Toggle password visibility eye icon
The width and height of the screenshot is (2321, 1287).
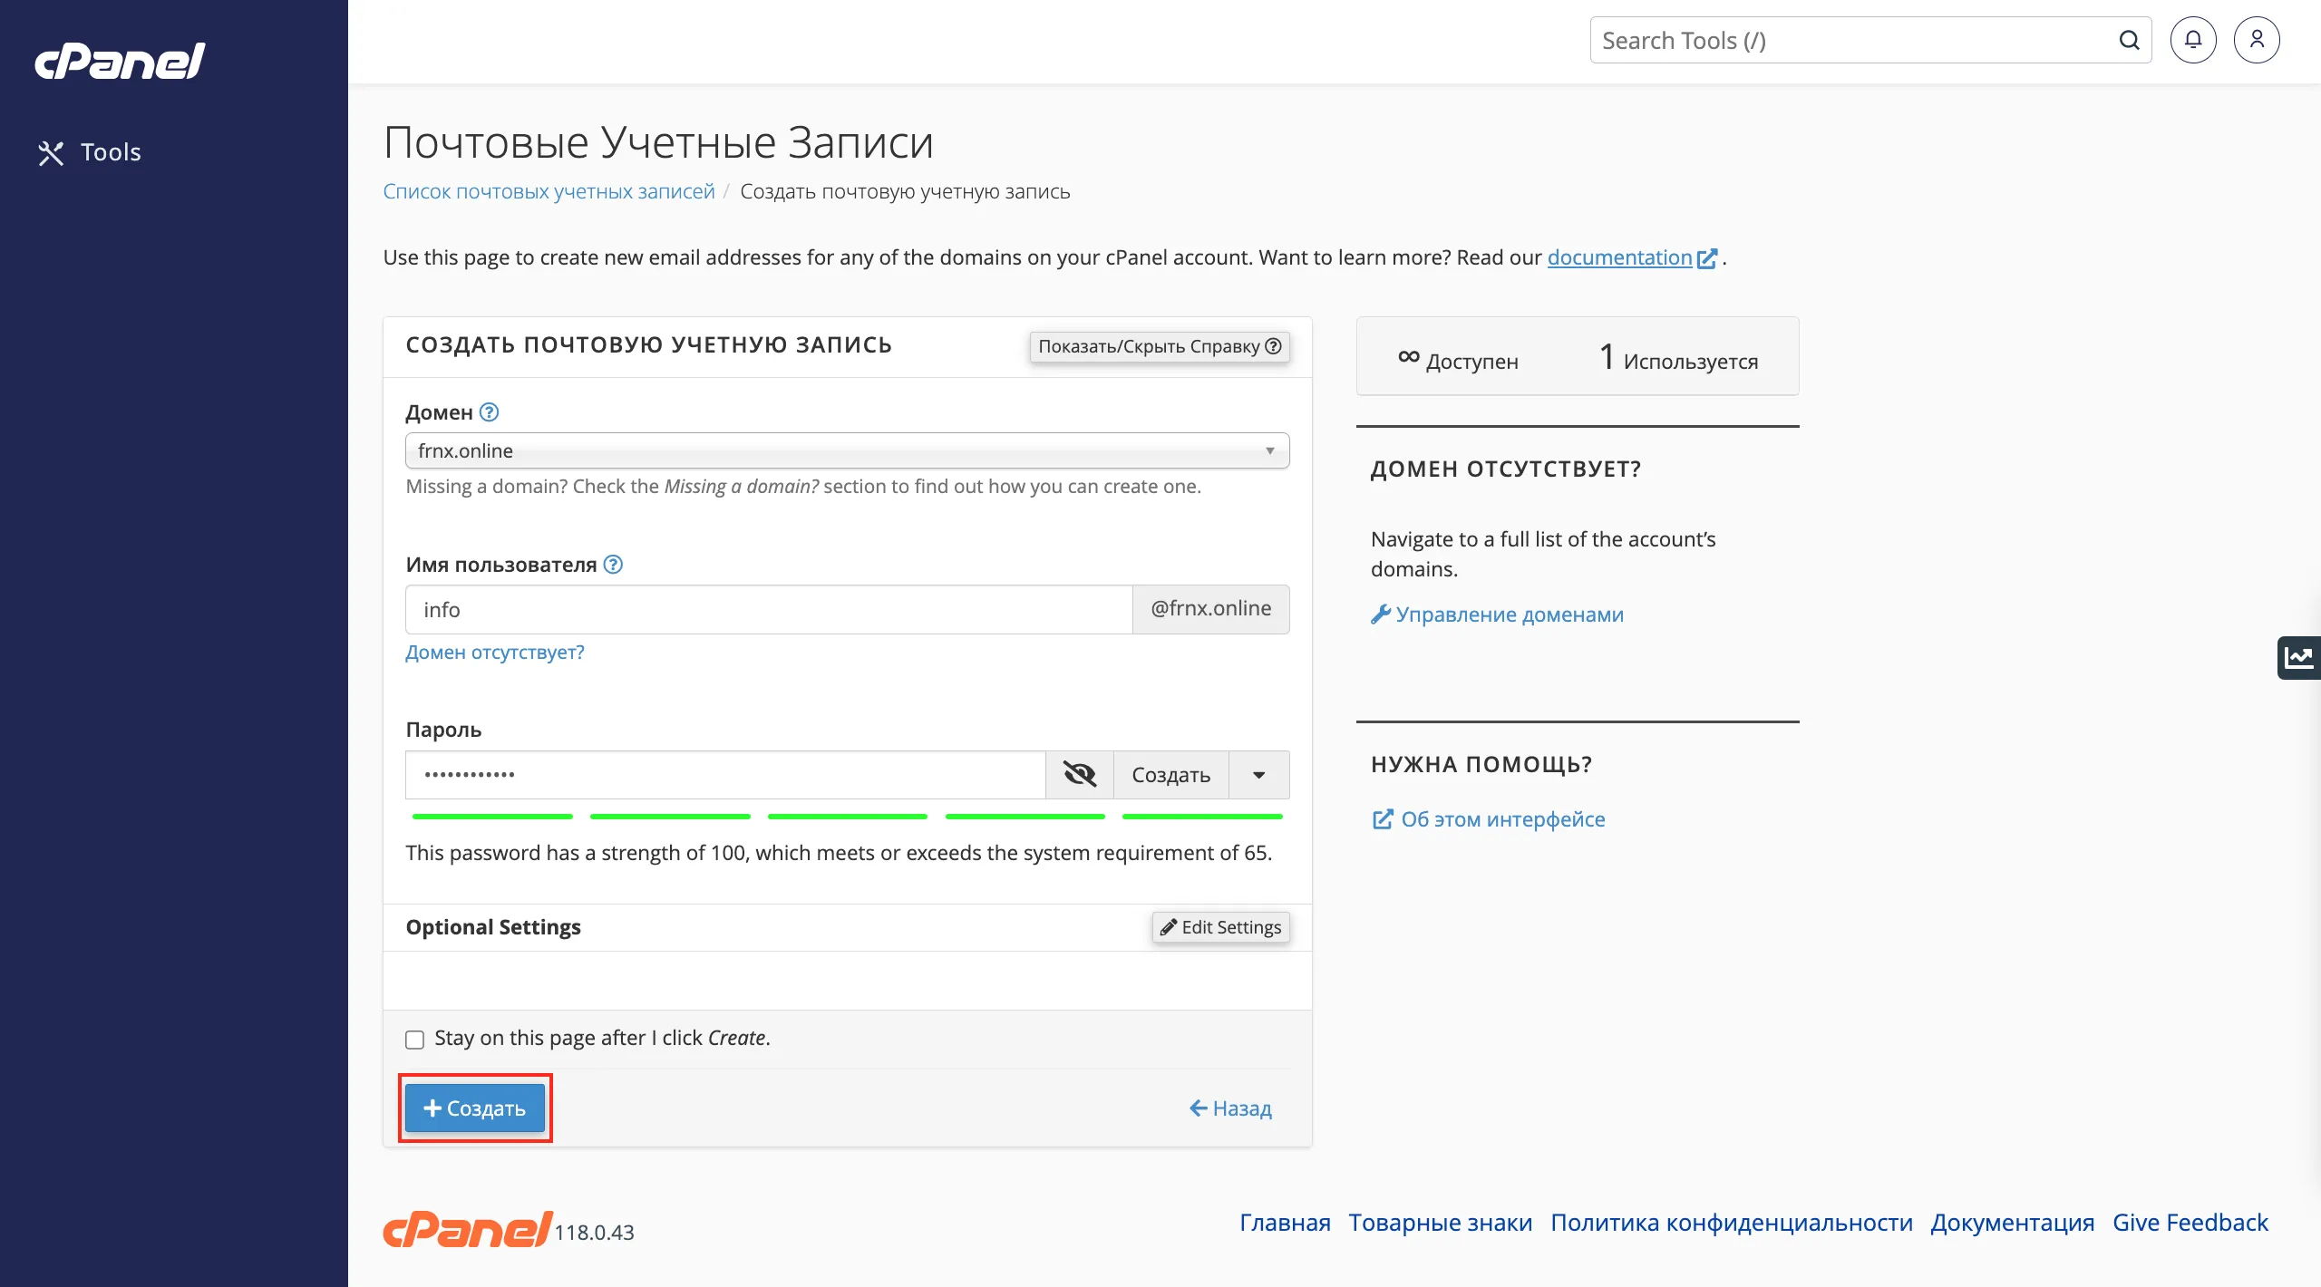pos(1079,775)
